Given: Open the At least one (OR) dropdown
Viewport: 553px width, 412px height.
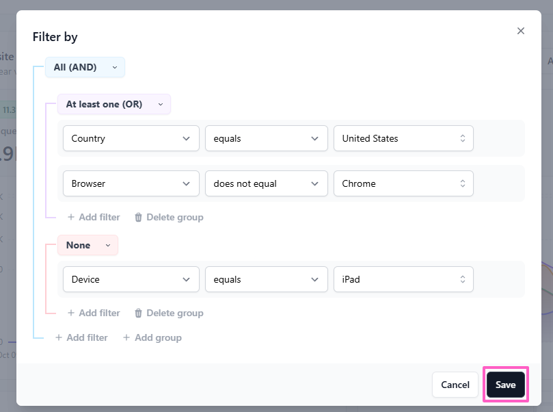Looking at the screenshot, I should [x=113, y=104].
